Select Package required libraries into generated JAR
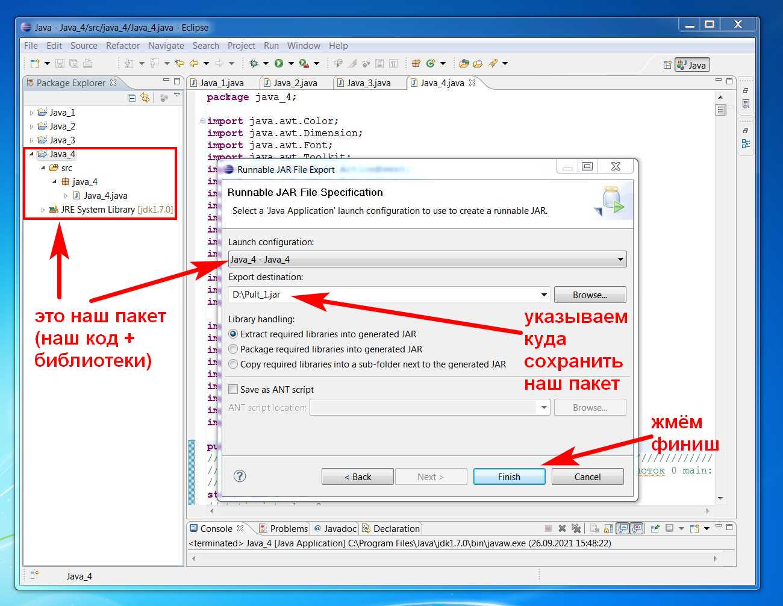Image resolution: width=783 pixels, height=606 pixels. click(x=234, y=349)
